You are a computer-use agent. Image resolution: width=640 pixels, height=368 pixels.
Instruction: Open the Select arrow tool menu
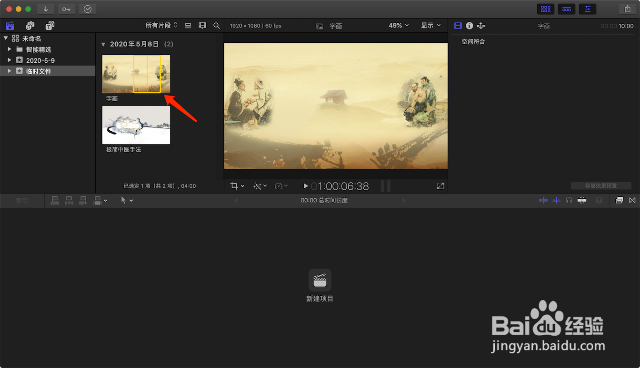[x=127, y=201]
